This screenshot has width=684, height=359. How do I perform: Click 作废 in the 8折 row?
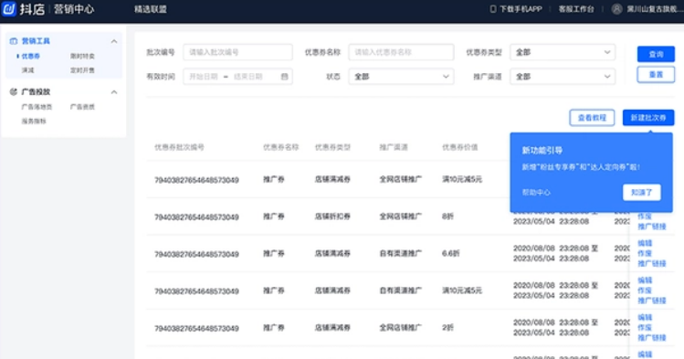point(645,216)
